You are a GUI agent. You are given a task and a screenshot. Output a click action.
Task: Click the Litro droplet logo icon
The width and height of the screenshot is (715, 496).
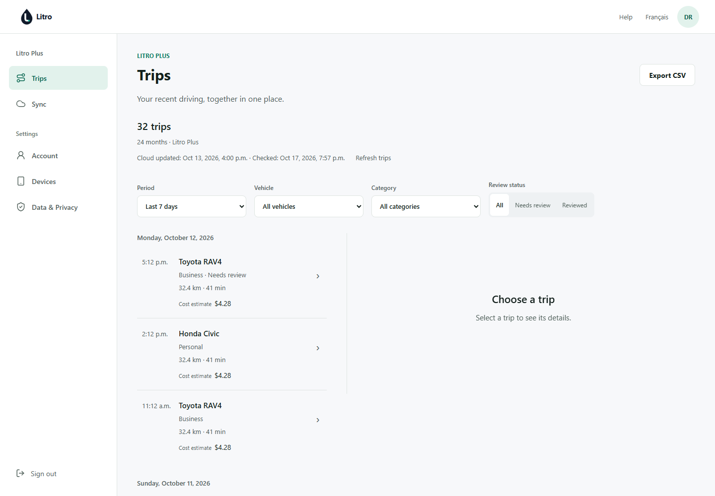coord(26,17)
